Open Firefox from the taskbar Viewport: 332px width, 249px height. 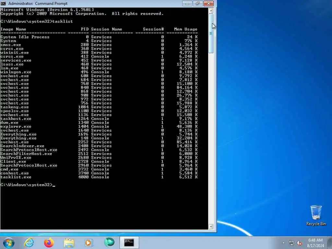49,243
